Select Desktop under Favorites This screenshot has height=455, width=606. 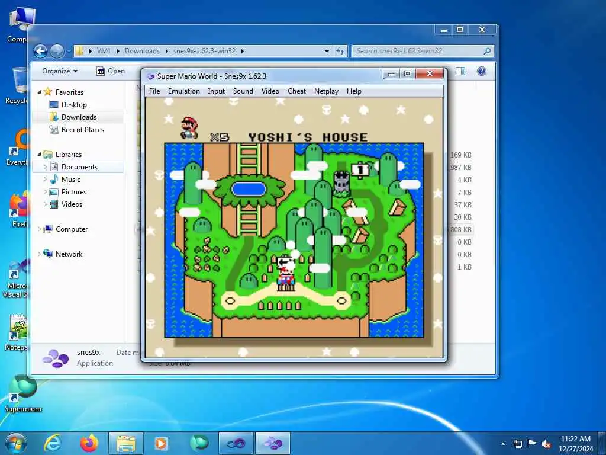74,105
